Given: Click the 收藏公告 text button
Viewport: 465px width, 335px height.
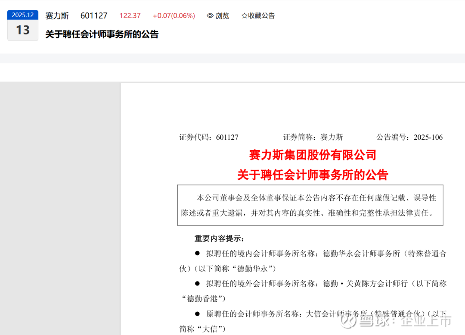Looking at the screenshot, I should coord(261,16).
